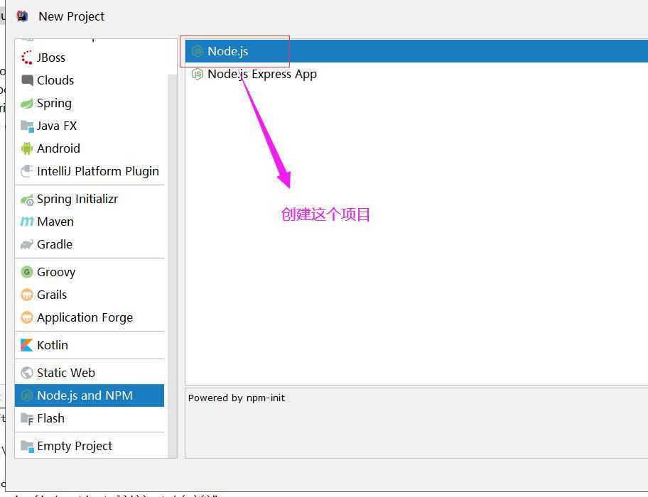Click the Clouds speech-bubble icon
This screenshot has width=648, height=497.
(x=27, y=80)
